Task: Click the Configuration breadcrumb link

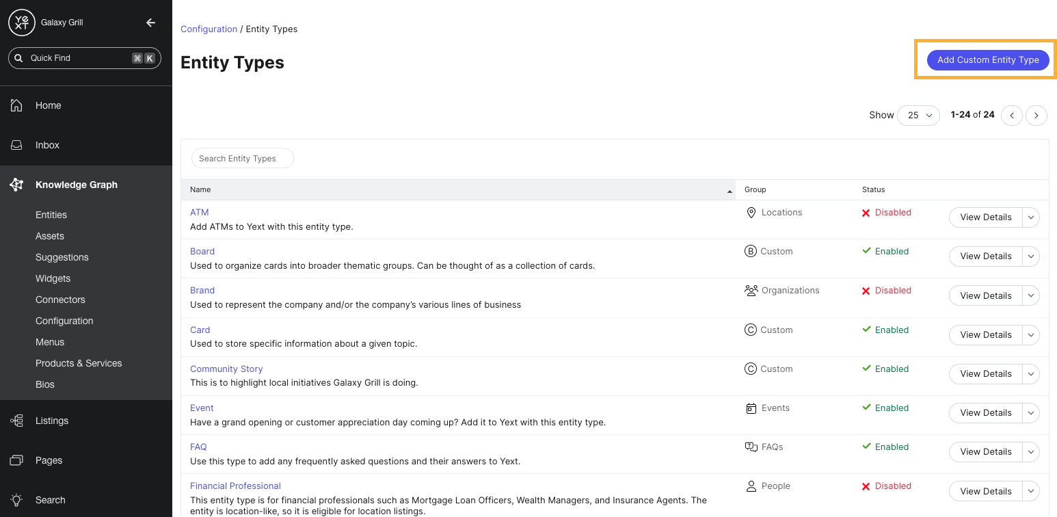Action: [209, 29]
